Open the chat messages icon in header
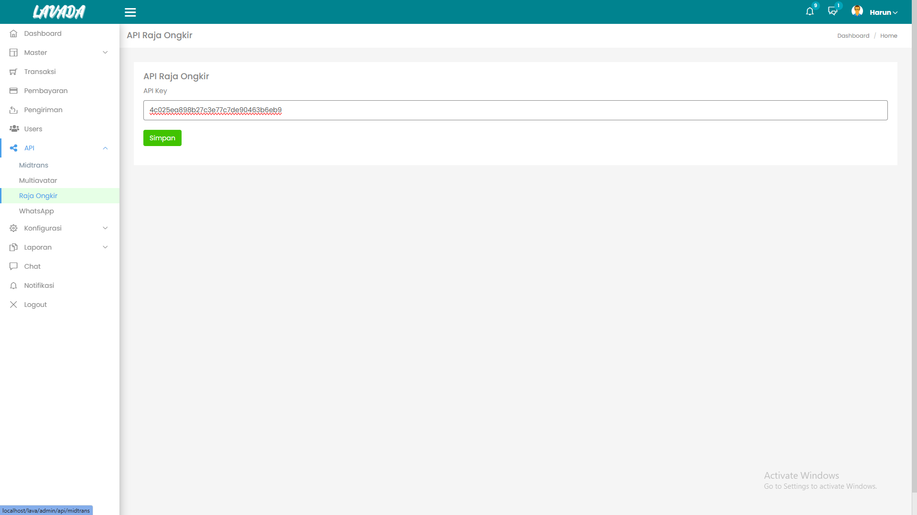This screenshot has height=515, width=917. point(832,11)
